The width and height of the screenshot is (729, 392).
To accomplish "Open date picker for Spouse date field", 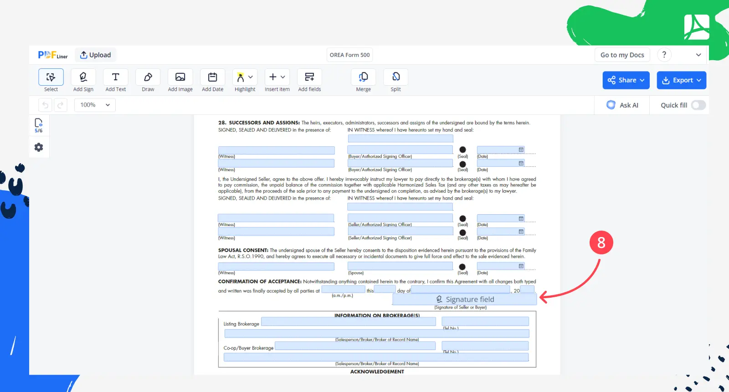I will click(521, 266).
